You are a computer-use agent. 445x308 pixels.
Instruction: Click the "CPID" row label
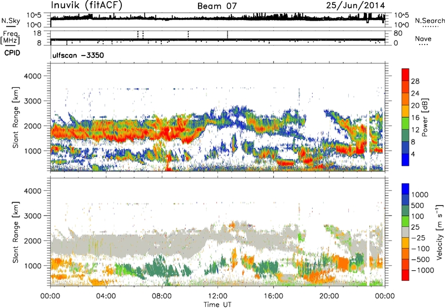click(x=12, y=53)
